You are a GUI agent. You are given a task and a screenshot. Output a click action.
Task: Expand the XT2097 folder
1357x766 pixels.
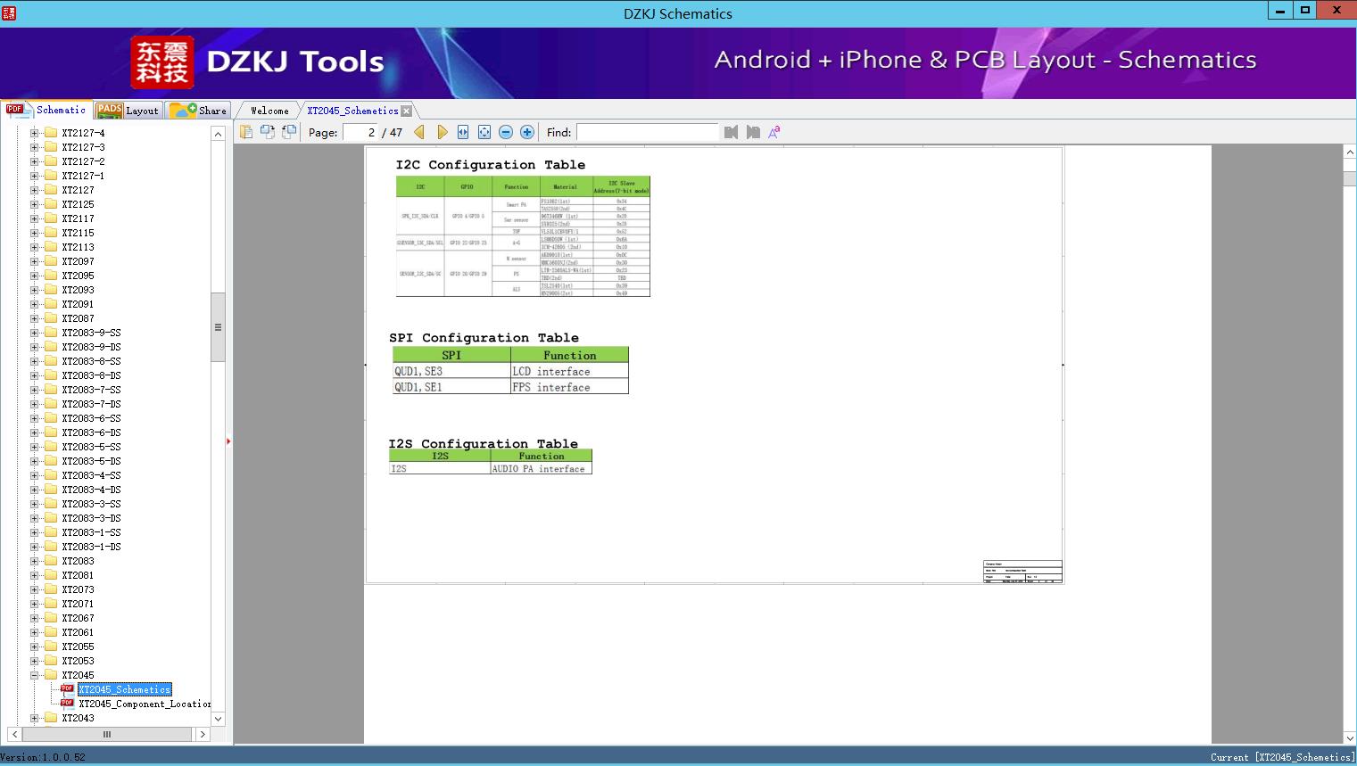pos(35,261)
